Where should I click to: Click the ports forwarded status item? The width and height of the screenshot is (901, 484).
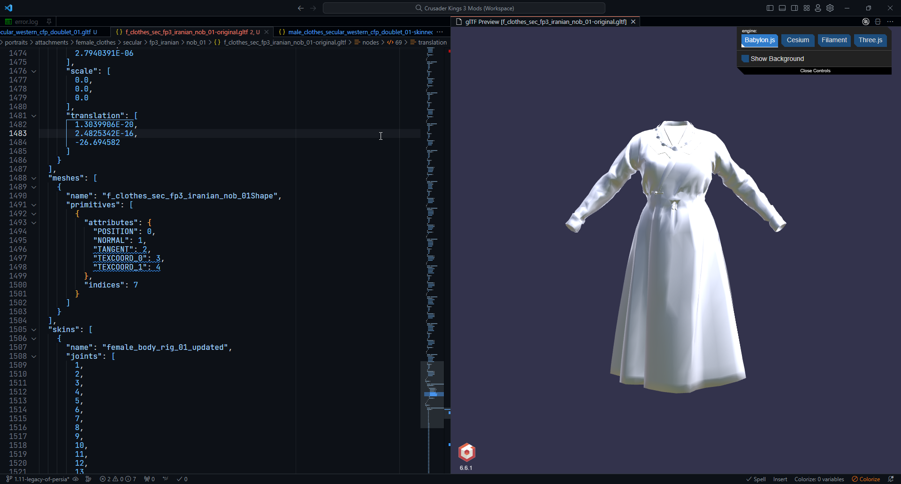pyautogui.click(x=150, y=479)
